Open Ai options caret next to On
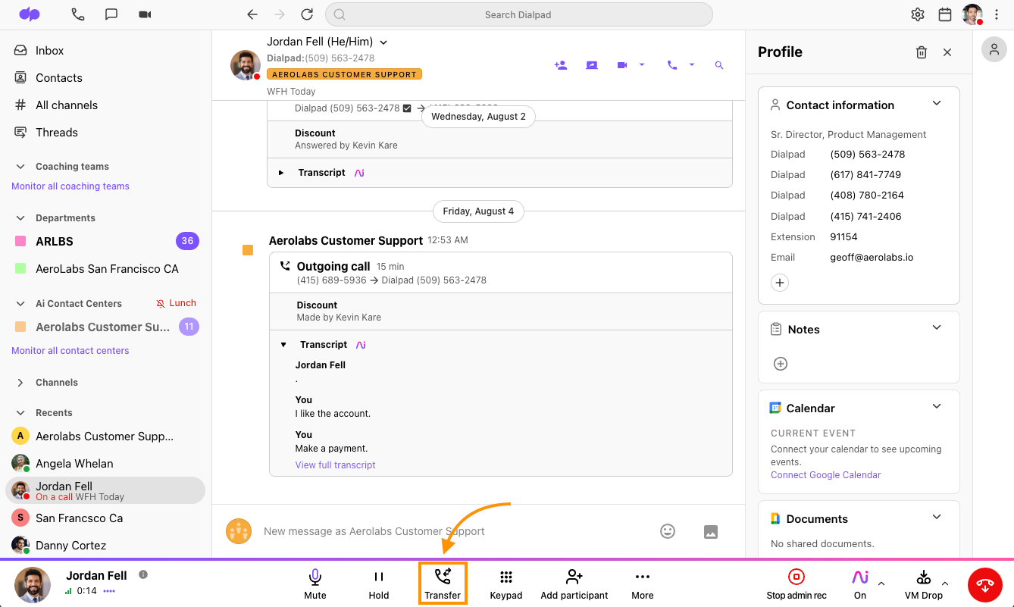 881,584
